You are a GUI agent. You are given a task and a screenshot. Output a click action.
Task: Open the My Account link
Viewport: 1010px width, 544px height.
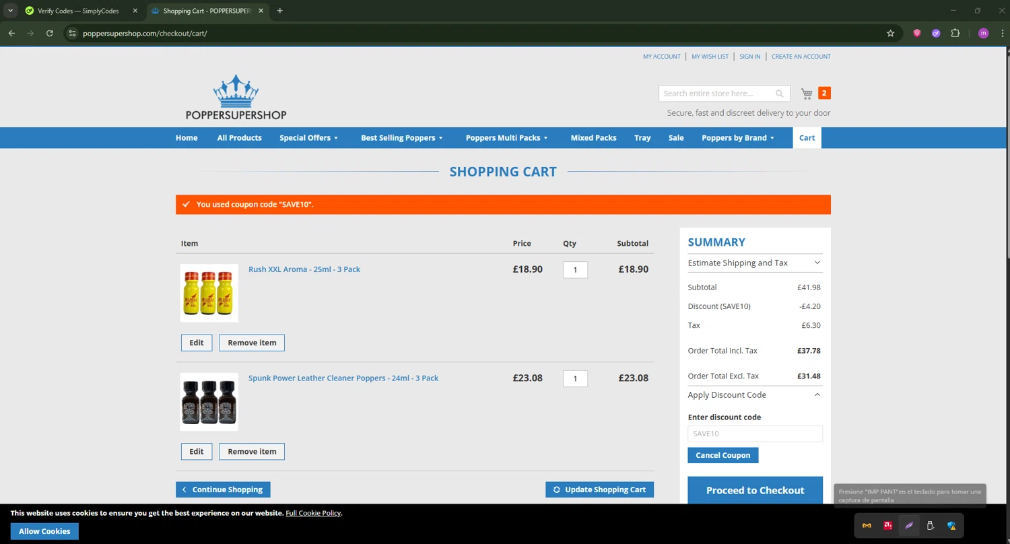click(x=661, y=57)
